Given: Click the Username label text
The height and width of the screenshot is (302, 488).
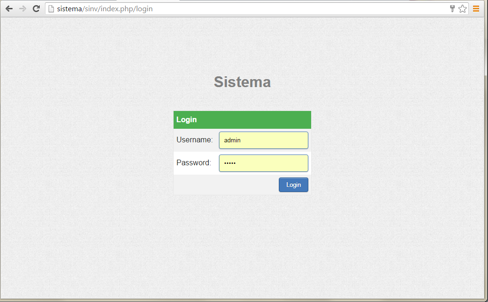Looking at the screenshot, I should (x=194, y=140).
